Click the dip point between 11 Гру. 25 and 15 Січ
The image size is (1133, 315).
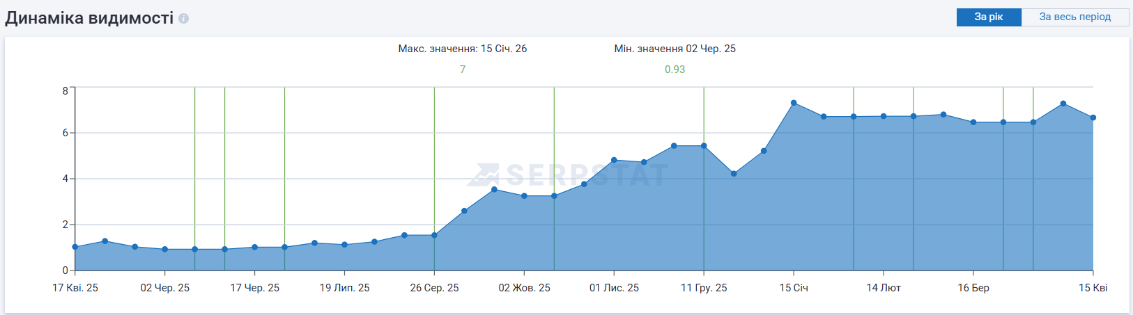pyautogui.click(x=734, y=174)
